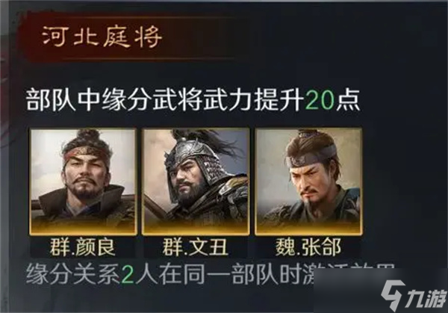The width and height of the screenshot is (448, 313).
Task: Open the 群.文丑 helmeted general portrait
Action: pyautogui.click(x=196, y=182)
